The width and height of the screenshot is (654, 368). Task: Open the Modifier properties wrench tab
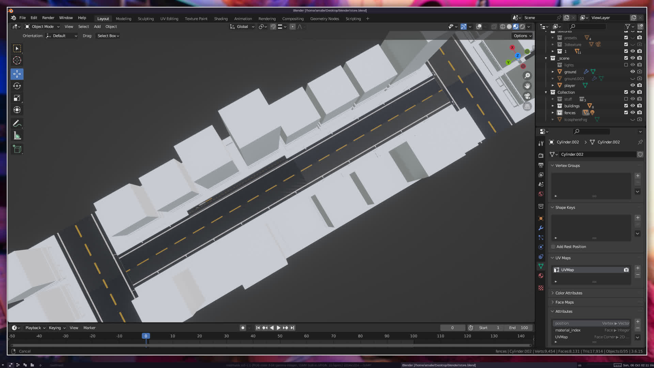pos(541,228)
